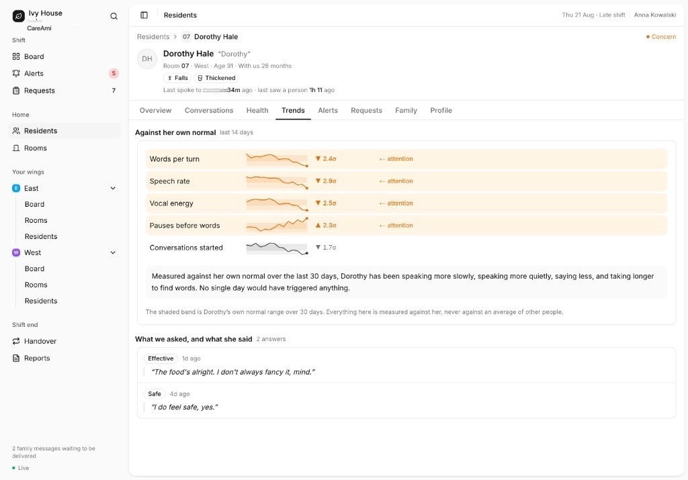
Task: Click the Speech rate sparkline chart
Action: click(277, 181)
